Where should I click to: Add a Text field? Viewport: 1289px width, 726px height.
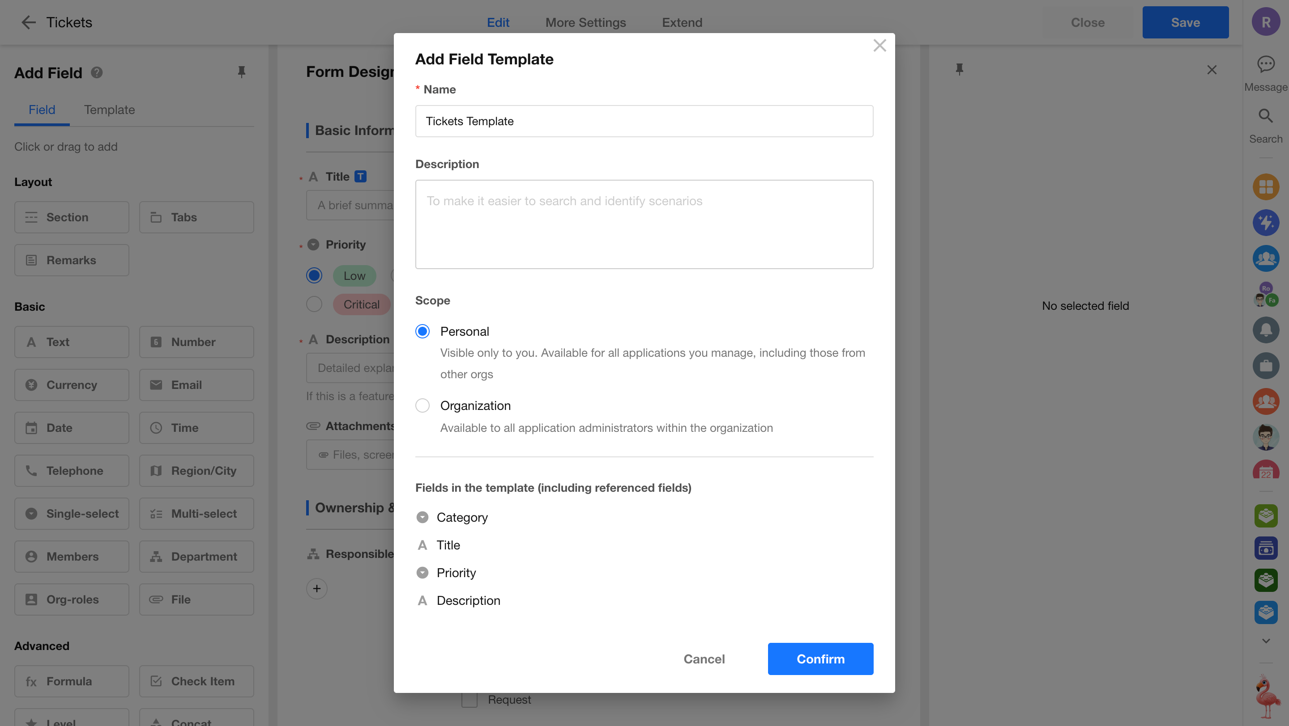pyautogui.click(x=72, y=342)
